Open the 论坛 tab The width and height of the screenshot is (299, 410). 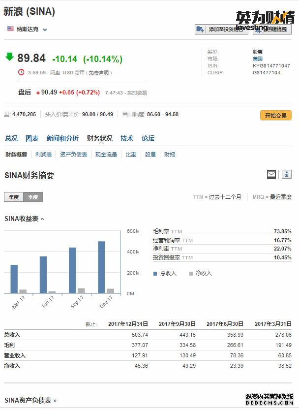148,138
